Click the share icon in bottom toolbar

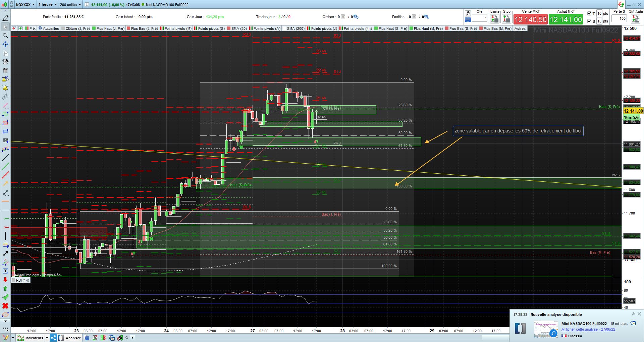(53, 338)
